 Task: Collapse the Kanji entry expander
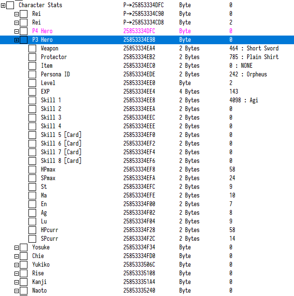[17, 282]
